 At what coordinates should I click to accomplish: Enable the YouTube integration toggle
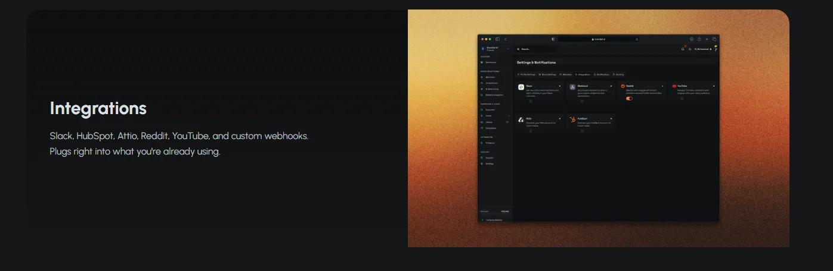click(x=682, y=99)
